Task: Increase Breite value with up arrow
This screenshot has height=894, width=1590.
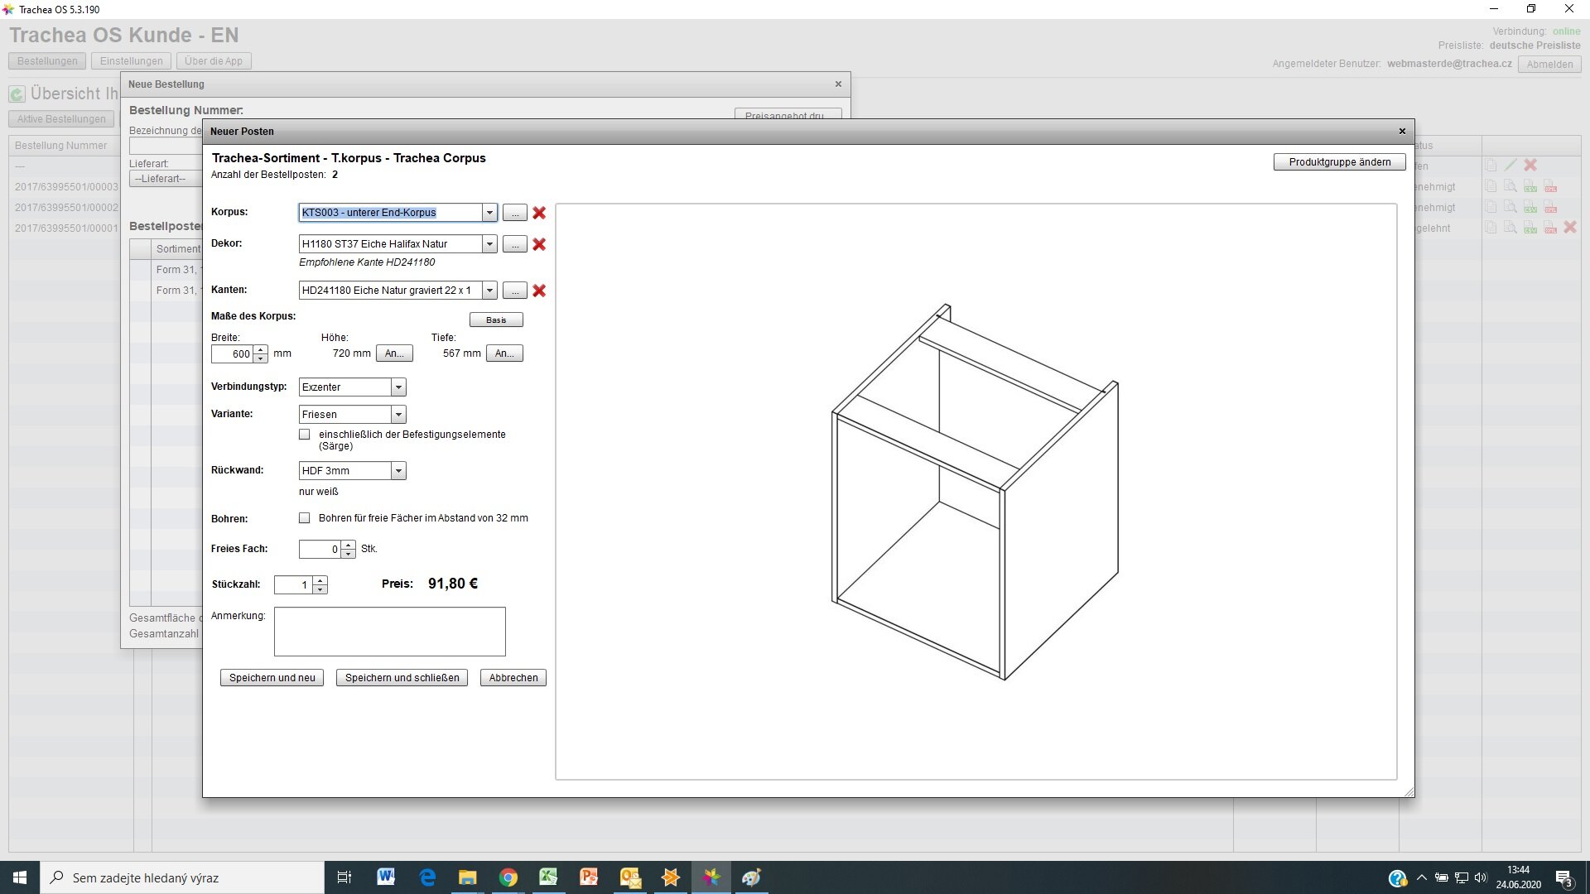Action: tap(261, 349)
